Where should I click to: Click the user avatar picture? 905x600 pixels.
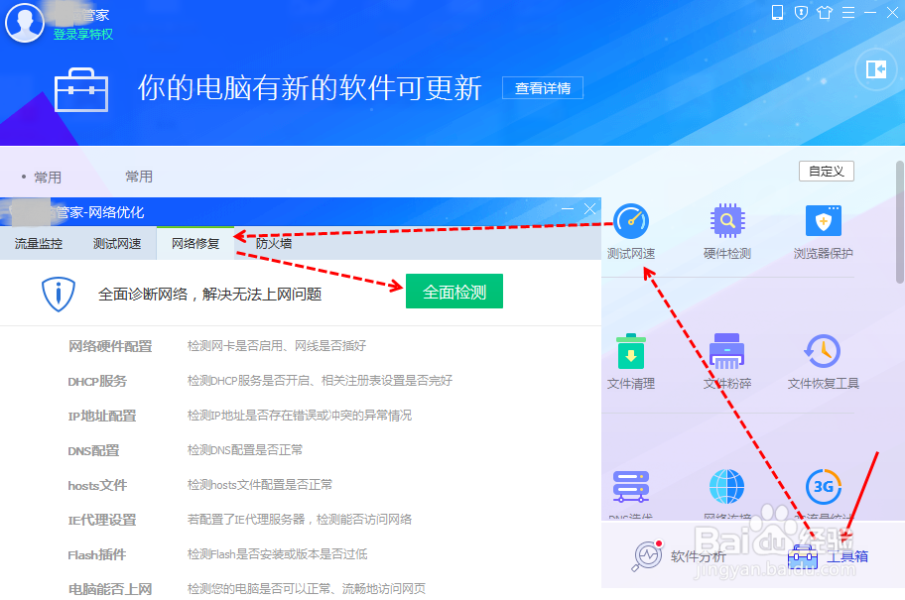pos(24,23)
